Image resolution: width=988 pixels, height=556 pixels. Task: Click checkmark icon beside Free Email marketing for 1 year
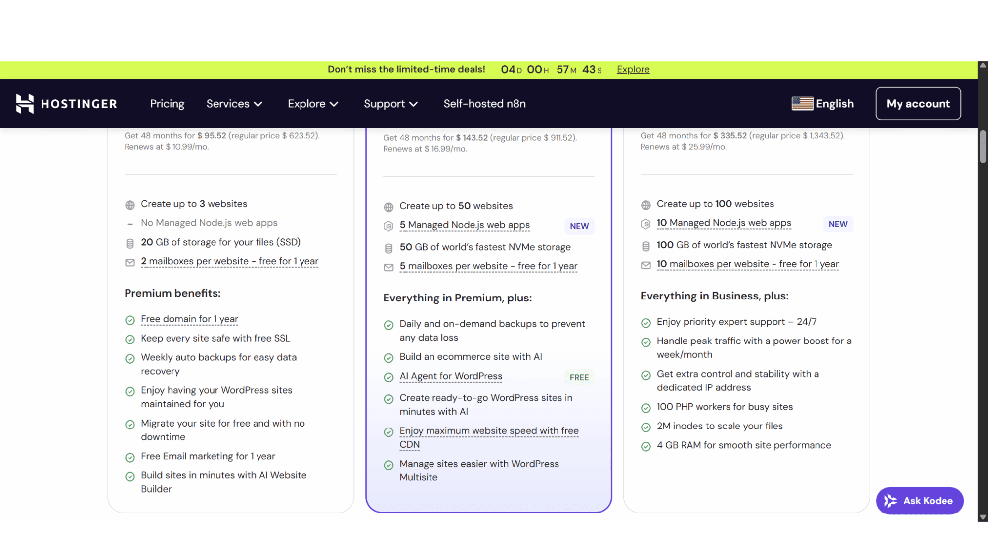(130, 458)
